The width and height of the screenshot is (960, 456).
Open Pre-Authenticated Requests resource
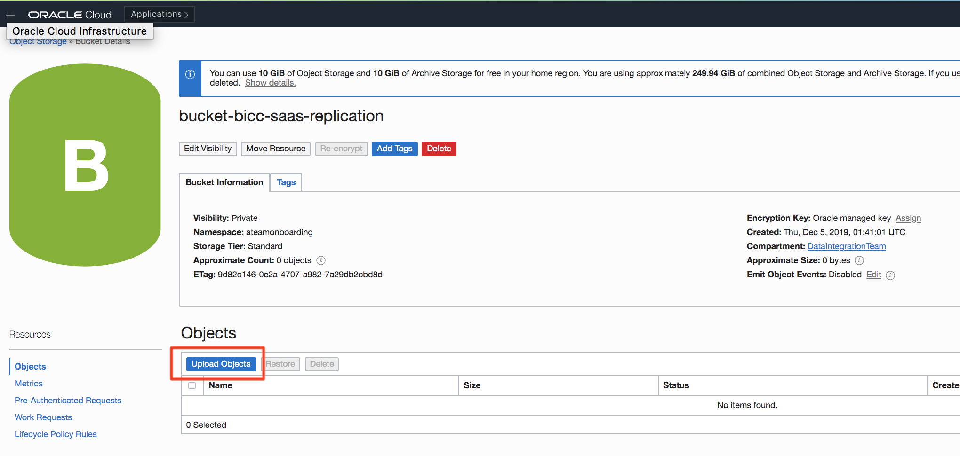coord(68,401)
